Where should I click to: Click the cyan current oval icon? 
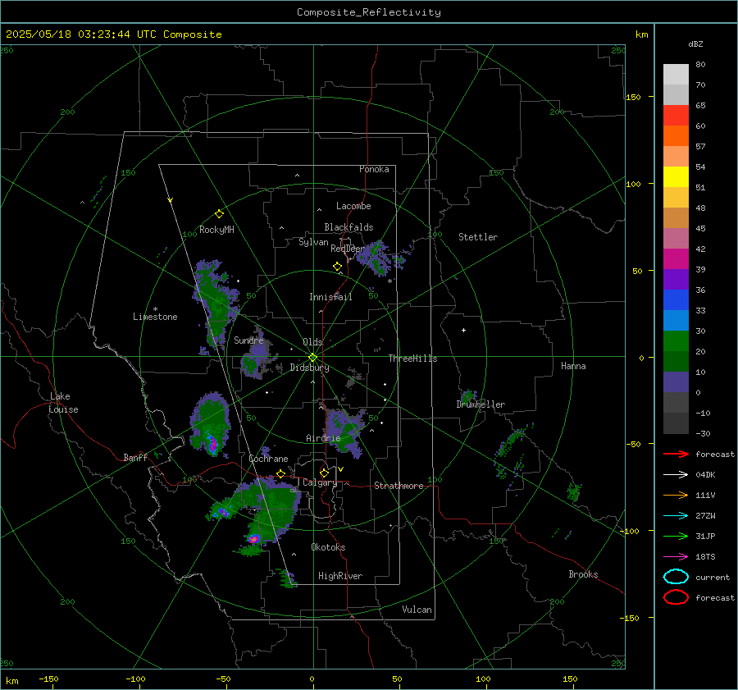click(x=676, y=577)
